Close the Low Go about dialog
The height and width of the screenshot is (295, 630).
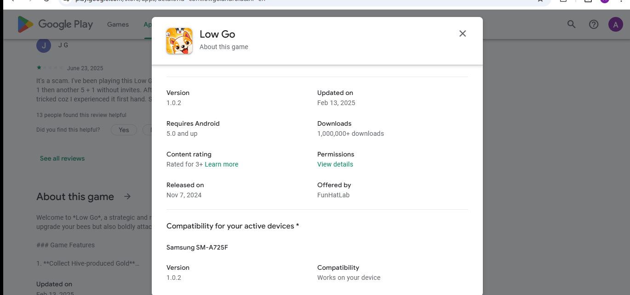click(x=463, y=33)
